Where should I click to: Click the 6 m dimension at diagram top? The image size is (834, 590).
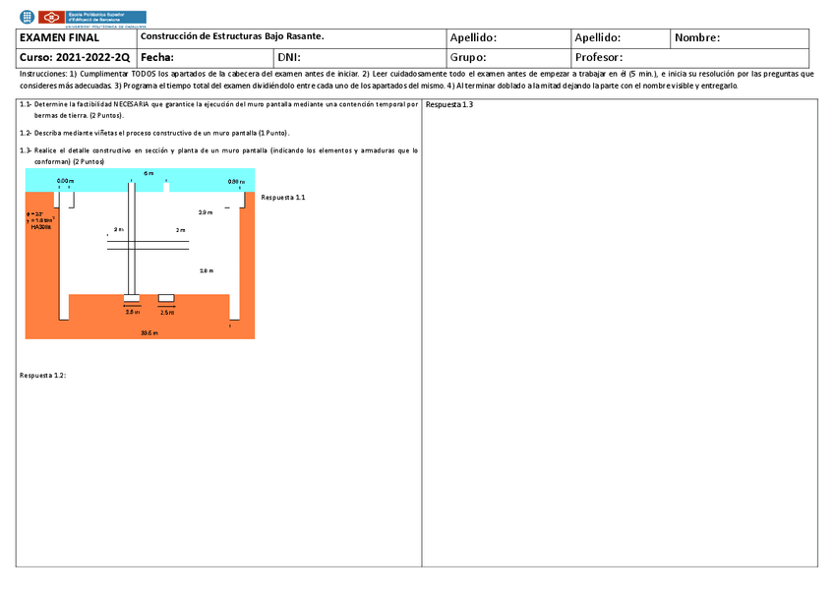(148, 171)
